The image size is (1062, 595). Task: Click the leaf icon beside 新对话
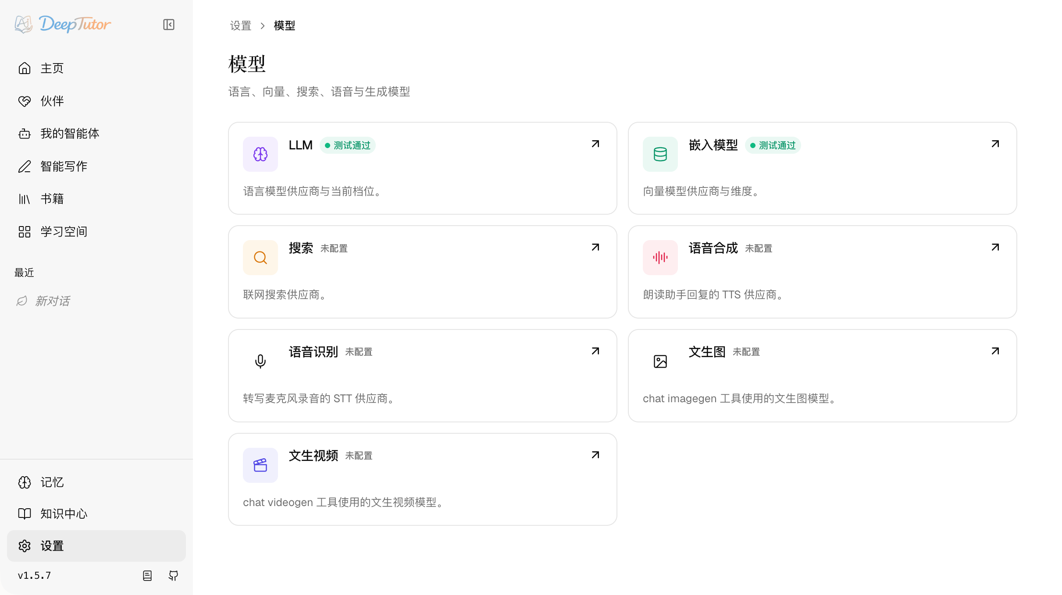(22, 301)
